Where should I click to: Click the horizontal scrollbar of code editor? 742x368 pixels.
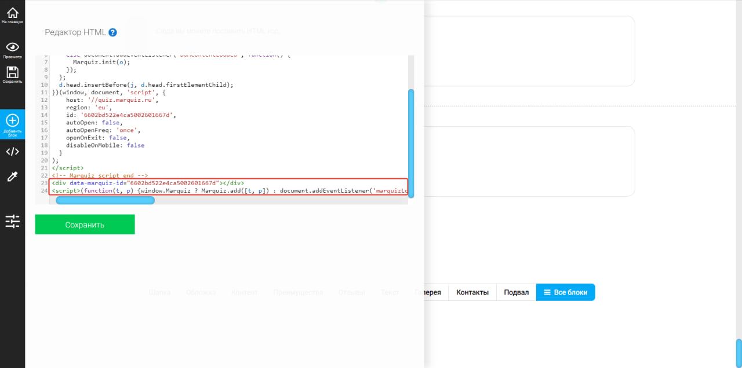point(105,200)
